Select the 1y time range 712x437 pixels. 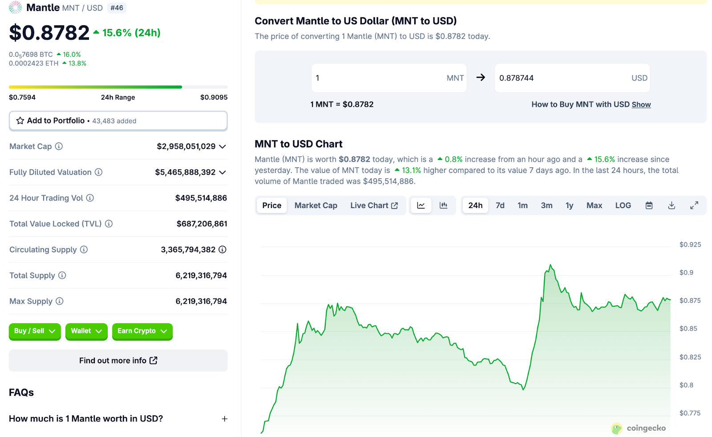pos(570,205)
